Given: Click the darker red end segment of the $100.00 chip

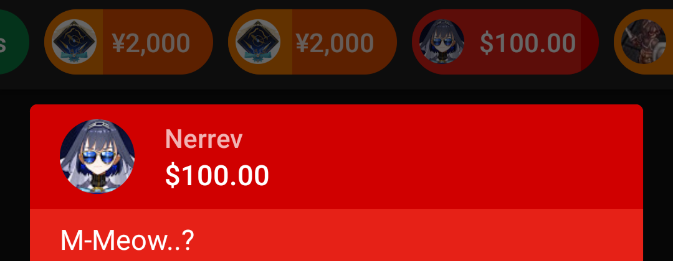Looking at the screenshot, I should [x=589, y=42].
